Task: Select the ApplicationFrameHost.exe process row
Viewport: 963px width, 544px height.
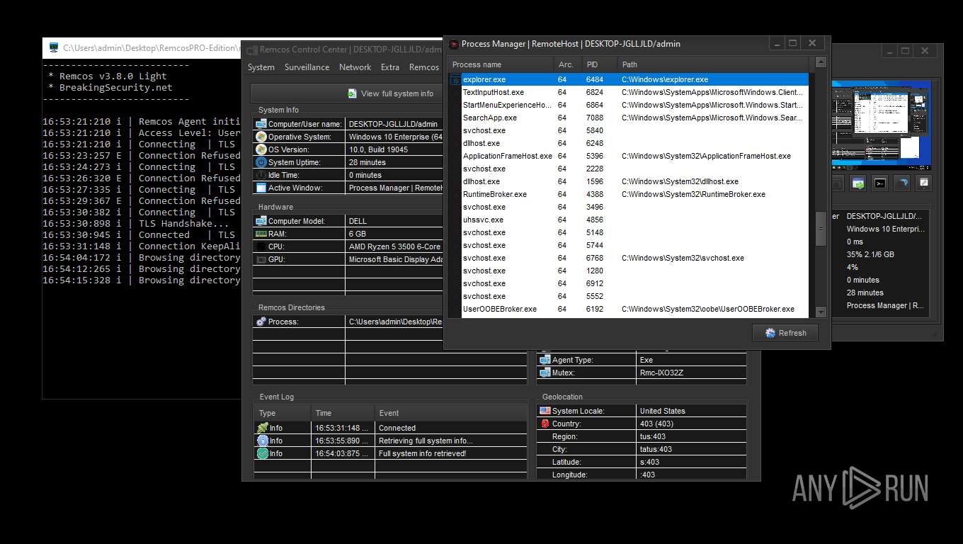Action: point(628,156)
